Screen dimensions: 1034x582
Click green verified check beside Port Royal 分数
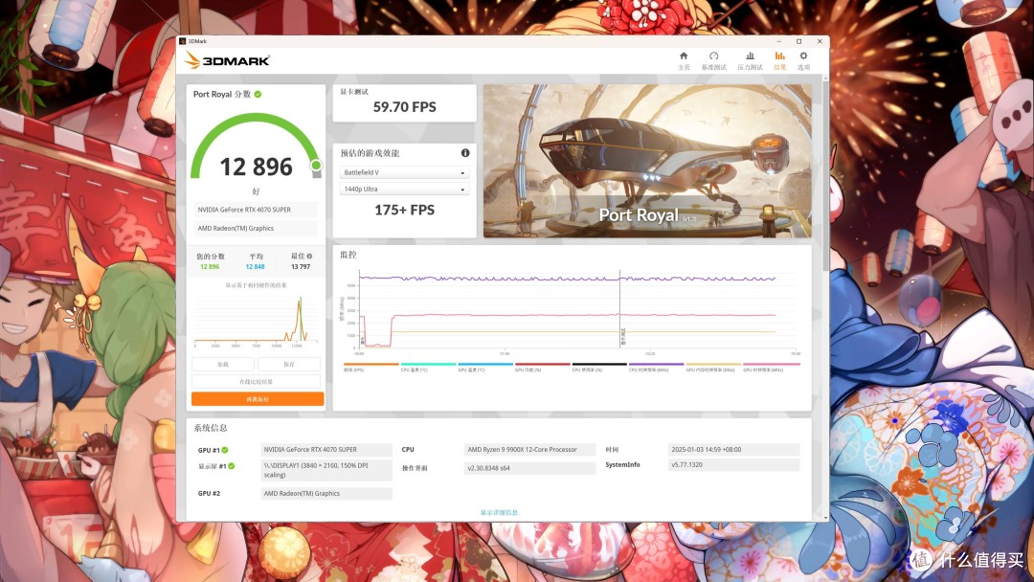(x=258, y=94)
